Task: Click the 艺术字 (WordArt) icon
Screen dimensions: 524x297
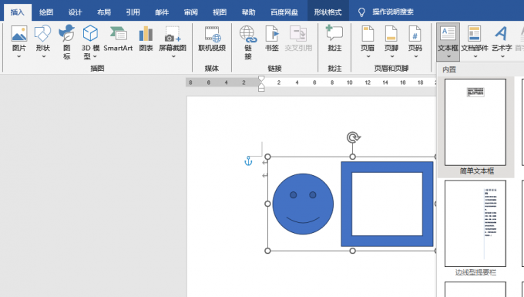Action: 501,33
